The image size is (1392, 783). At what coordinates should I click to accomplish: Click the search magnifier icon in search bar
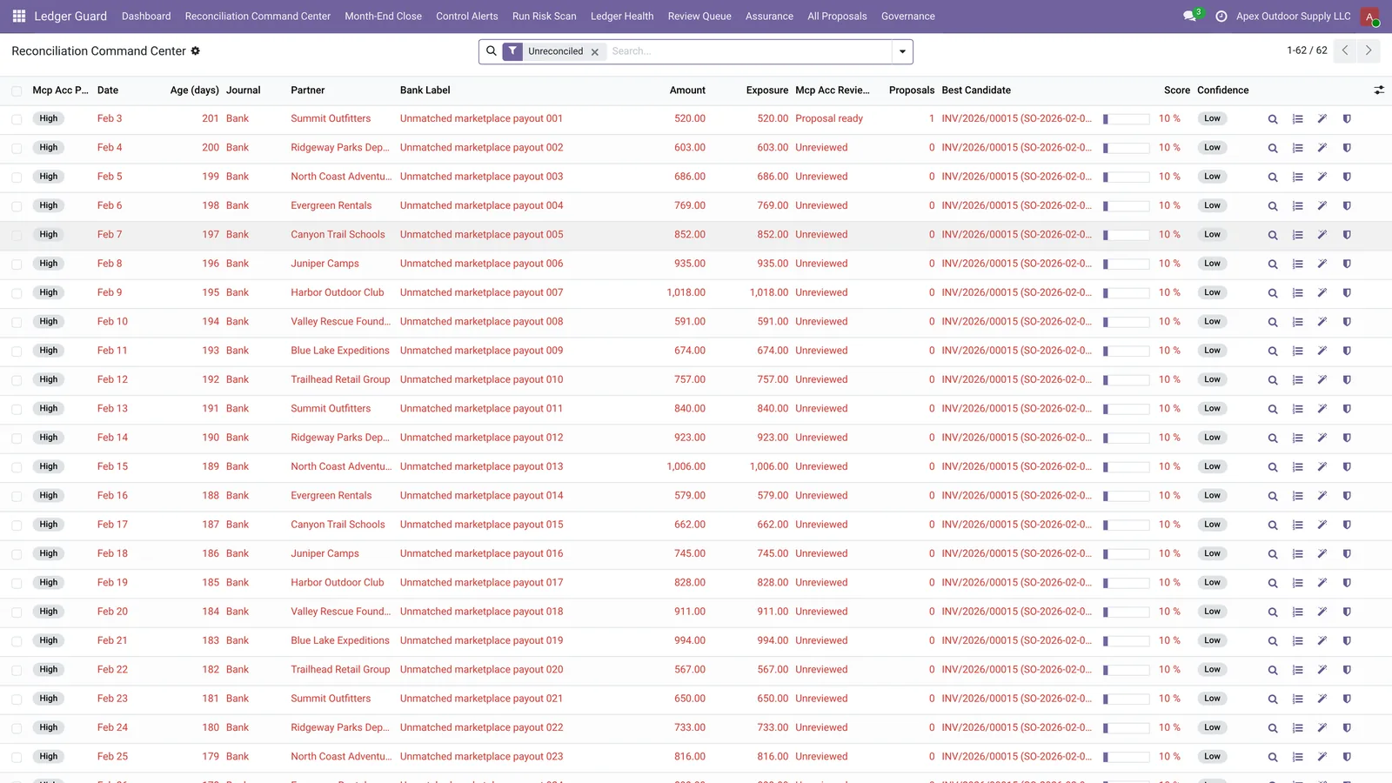click(491, 51)
